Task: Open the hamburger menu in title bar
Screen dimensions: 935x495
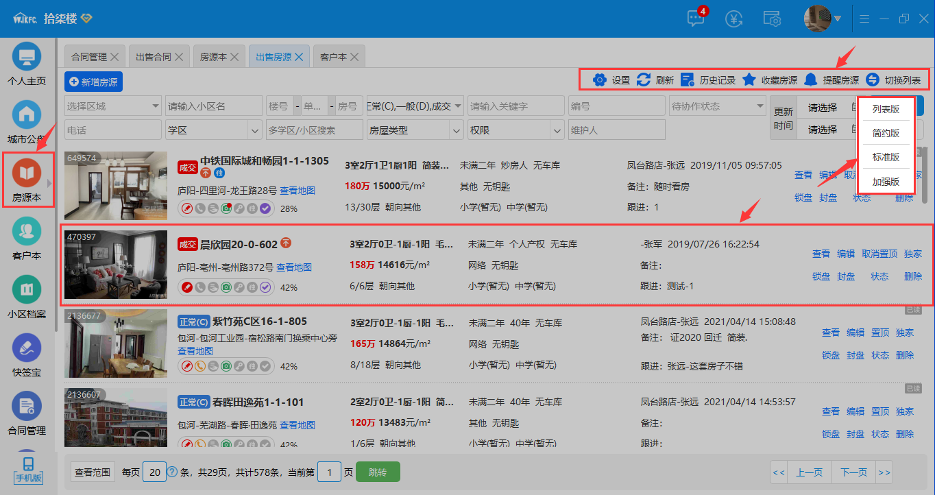Action: coord(864,19)
